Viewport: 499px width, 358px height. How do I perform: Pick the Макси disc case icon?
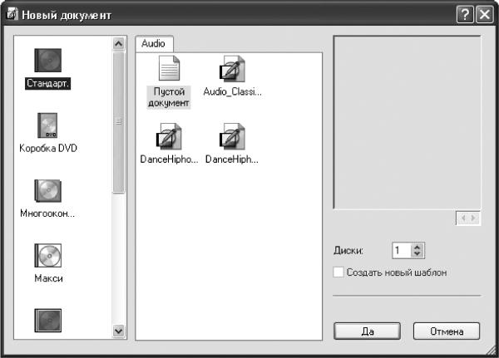click(47, 256)
